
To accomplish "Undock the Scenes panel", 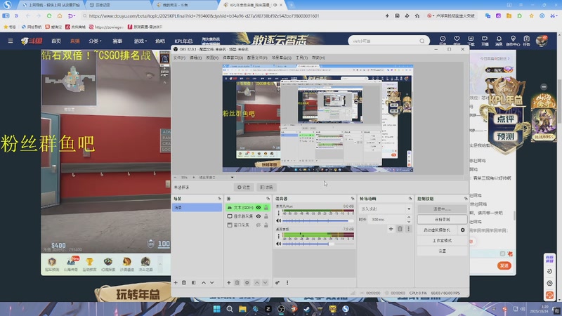I will (219, 199).
